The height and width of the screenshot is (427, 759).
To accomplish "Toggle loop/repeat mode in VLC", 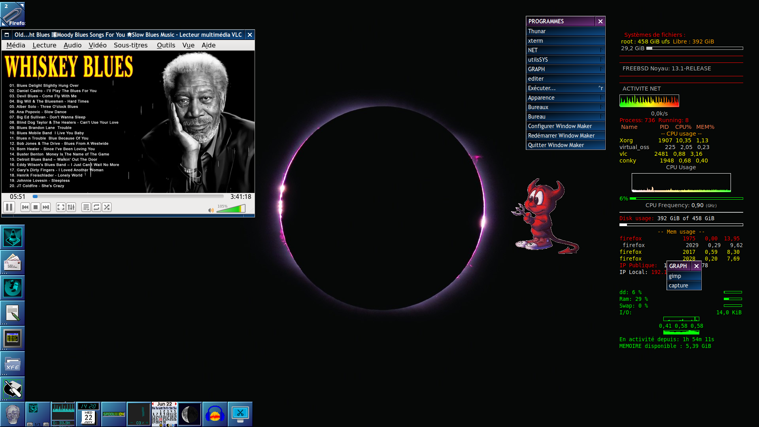I will (x=96, y=207).
